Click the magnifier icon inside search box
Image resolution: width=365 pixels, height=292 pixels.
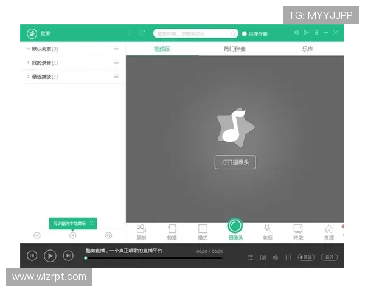[233, 34]
